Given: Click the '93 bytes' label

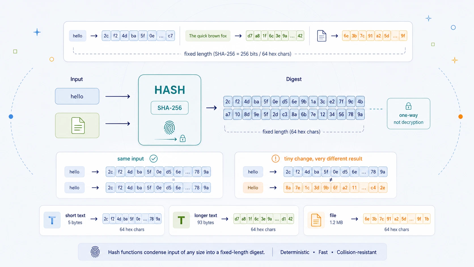Looking at the screenshot, I should (x=206, y=222).
